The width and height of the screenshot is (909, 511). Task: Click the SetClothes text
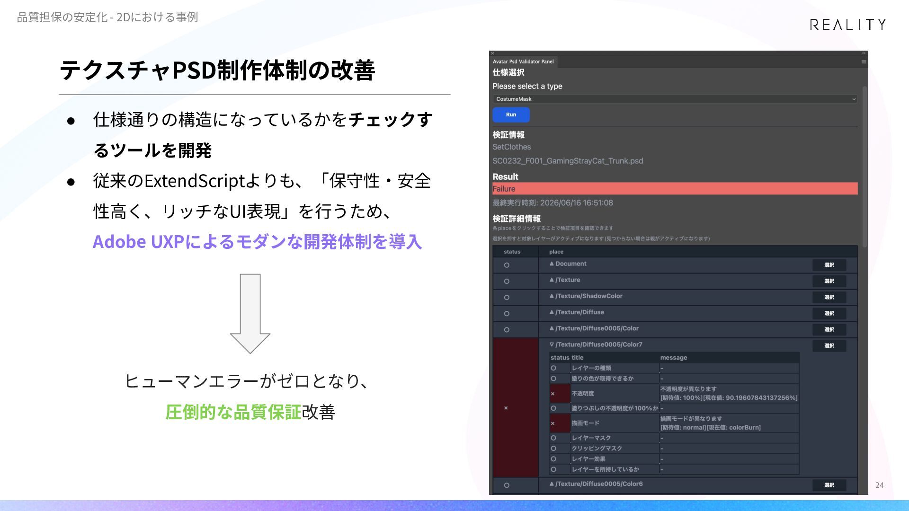click(511, 147)
